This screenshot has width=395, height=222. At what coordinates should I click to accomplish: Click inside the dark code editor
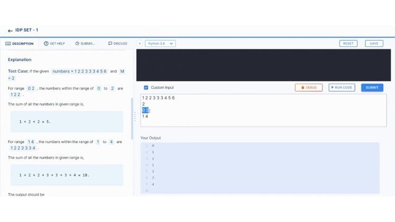pyautogui.click(x=264, y=65)
